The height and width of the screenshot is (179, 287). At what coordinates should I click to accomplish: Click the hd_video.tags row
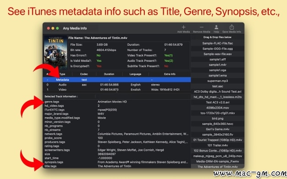point(117,106)
